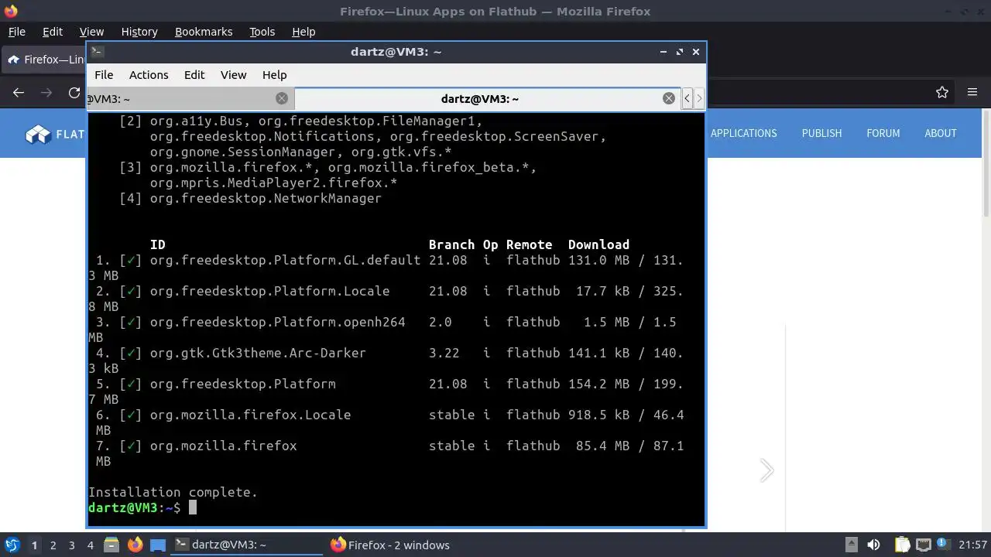Launch Firefox from taskbar quick launch
Screen dimensions: 991x557
pos(135,545)
